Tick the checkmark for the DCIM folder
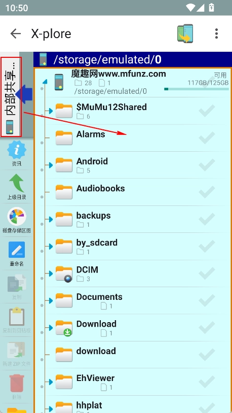 pos(207,273)
